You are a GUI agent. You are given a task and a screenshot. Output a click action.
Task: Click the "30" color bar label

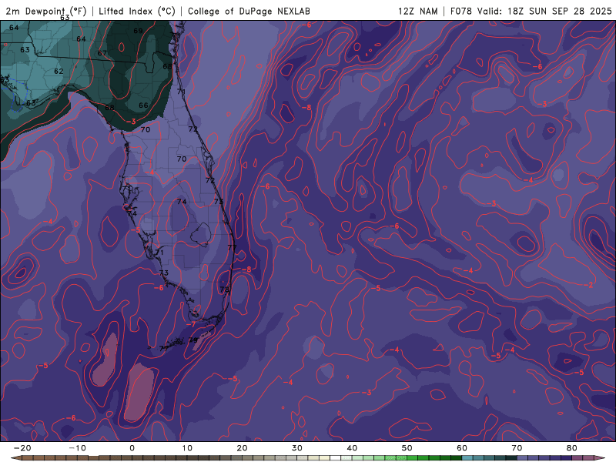[297, 448]
